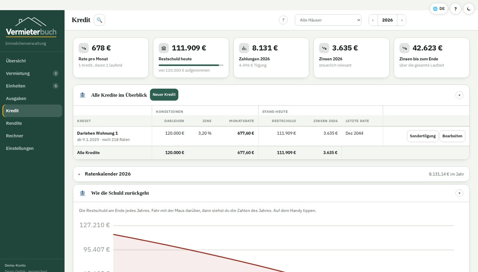Click the Vermieterbuch logo
Viewport: 478px width, 272px height.
[31, 27]
